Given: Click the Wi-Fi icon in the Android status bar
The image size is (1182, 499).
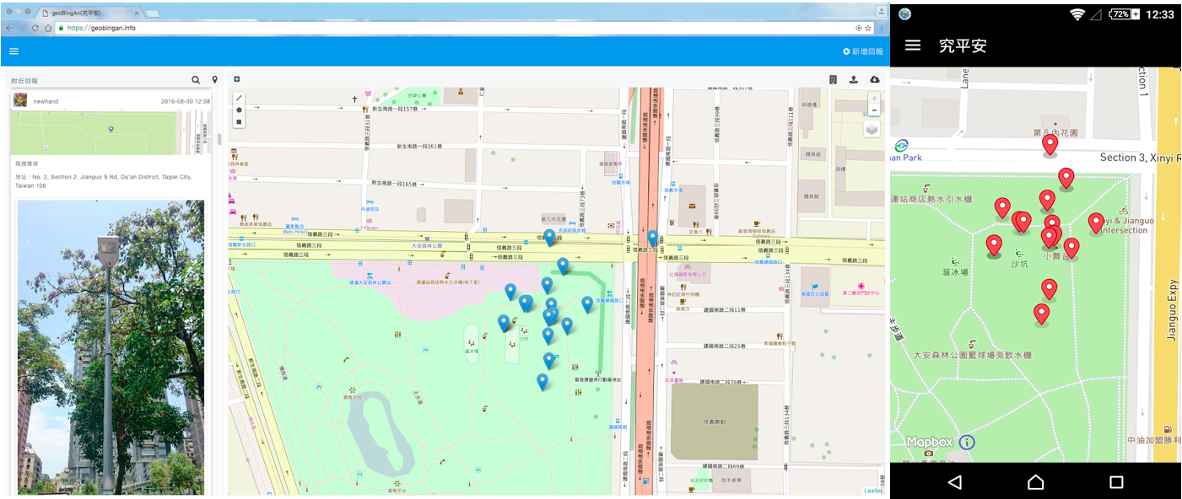Looking at the screenshot, I should [1077, 14].
